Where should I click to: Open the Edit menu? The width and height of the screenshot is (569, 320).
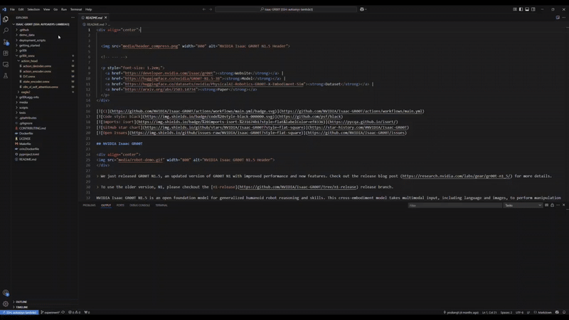pos(21,9)
